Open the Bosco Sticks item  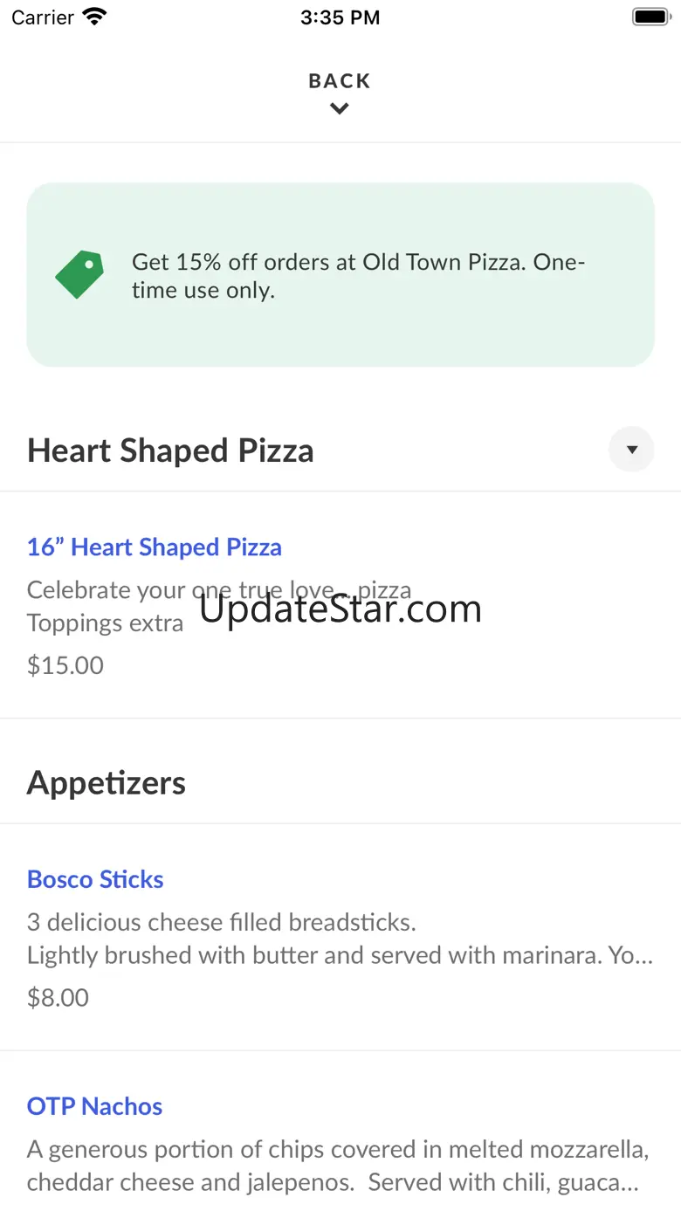[x=95, y=879]
